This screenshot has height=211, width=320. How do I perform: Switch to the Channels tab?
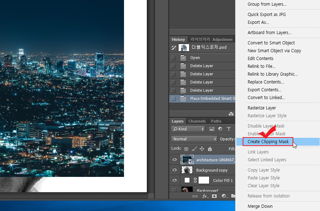197,121
